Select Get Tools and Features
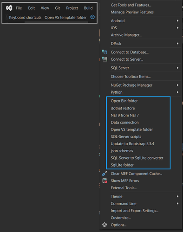This screenshot has height=232, width=183. click(x=131, y=5)
